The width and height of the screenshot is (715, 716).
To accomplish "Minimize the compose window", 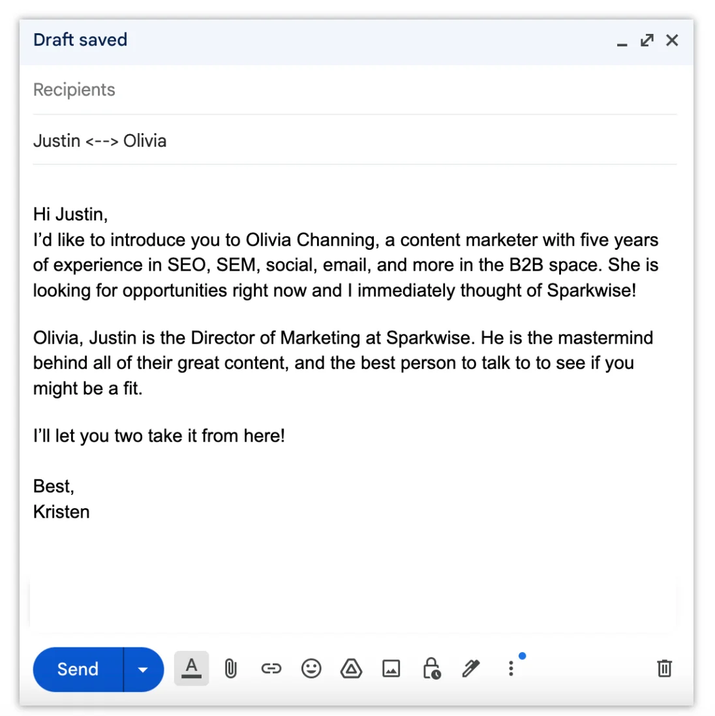I will (621, 43).
